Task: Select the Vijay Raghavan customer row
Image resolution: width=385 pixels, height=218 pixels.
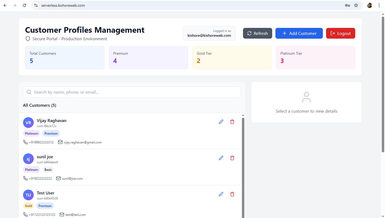Action: pyautogui.click(x=134, y=131)
